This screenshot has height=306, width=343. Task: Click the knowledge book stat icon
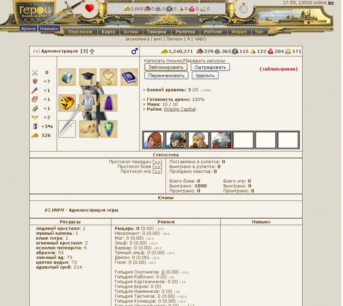click(x=35, y=100)
